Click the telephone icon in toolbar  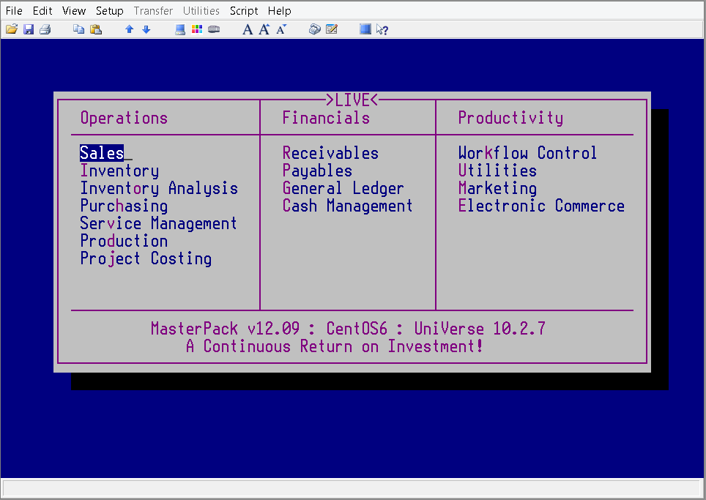coord(315,30)
